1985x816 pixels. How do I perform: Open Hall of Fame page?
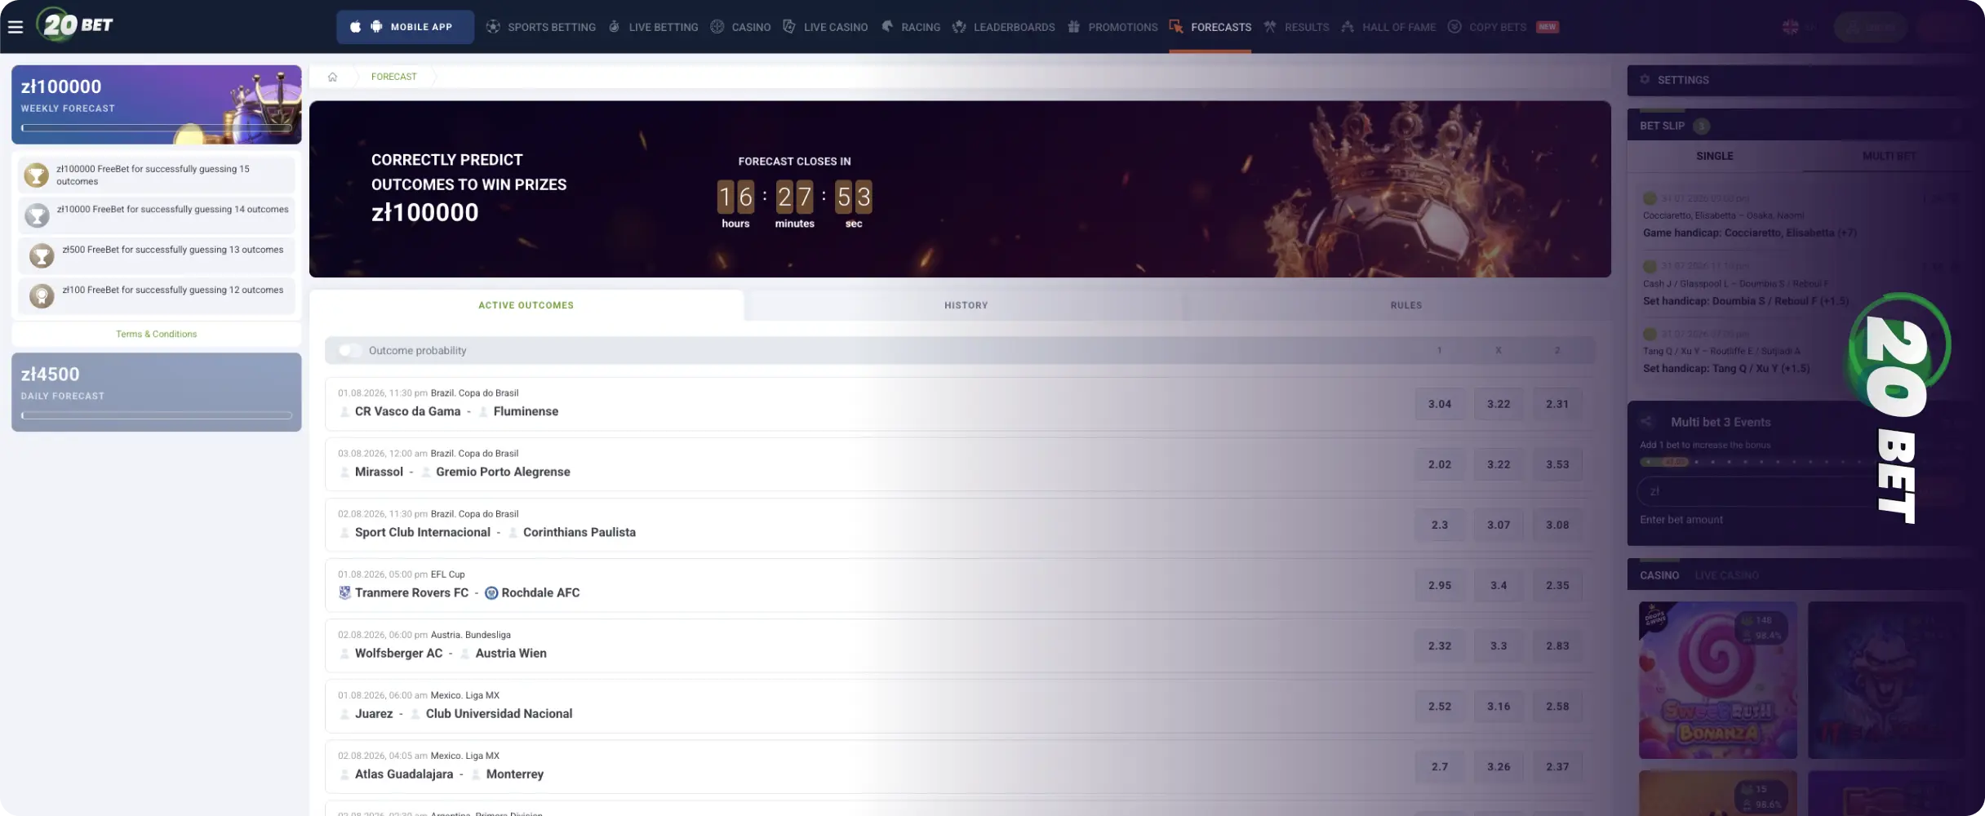[x=1388, y=27]
